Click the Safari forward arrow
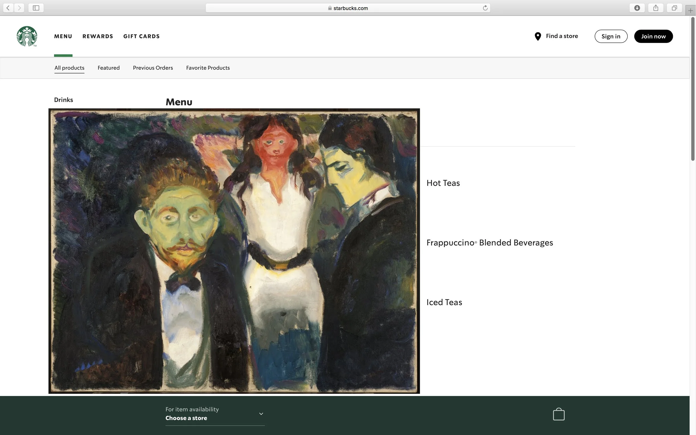Screen dimensions: 696x435 [x=19, y=8]
